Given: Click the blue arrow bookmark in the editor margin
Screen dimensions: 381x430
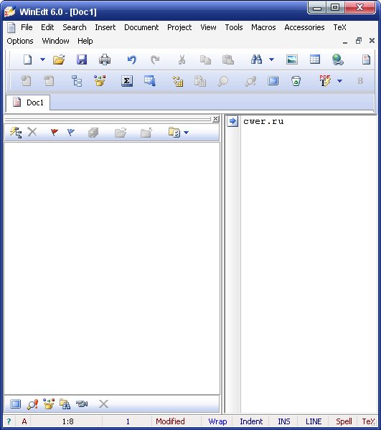Looking at the screenshot, I should tap(232, 121).
